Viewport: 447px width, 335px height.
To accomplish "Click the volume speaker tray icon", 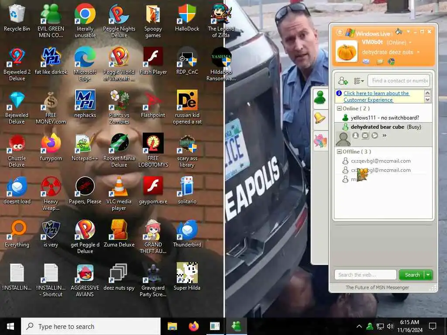I will pyautogui.click(x=390, y=326).
